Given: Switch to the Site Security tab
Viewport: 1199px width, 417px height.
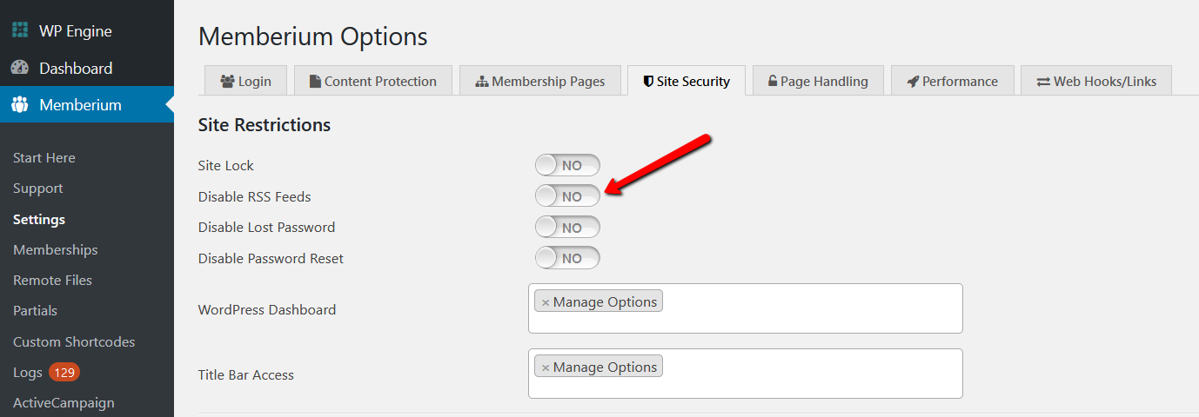Looking at the screenshot, I should [686, 81].
